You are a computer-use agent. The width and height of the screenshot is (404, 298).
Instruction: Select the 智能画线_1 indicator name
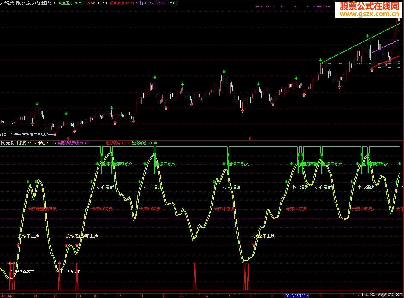[46, 3]
